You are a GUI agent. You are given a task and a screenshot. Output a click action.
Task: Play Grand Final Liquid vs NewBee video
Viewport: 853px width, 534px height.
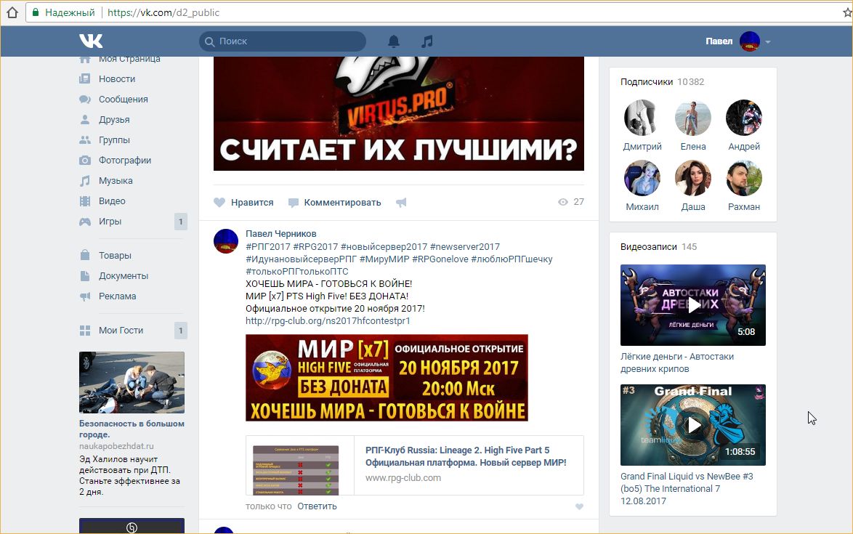click(693, 425)
